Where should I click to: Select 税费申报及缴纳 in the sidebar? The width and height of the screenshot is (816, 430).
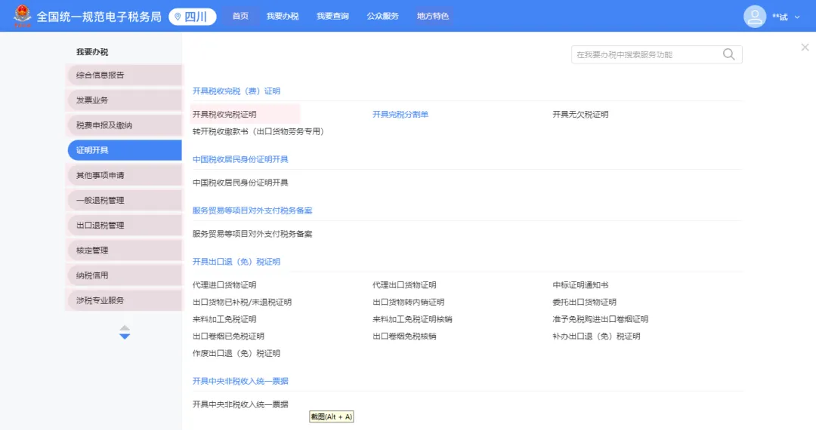pos(125,125)
